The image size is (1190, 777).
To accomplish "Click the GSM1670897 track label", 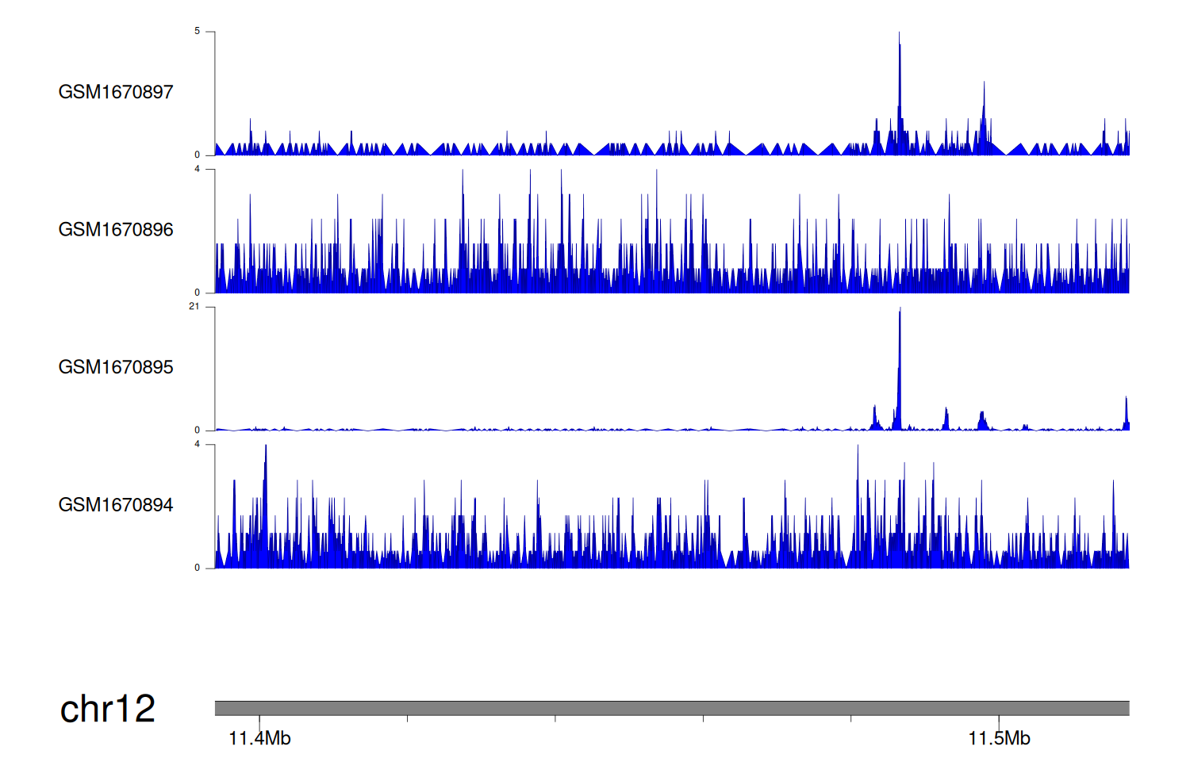I will point(116,92).
